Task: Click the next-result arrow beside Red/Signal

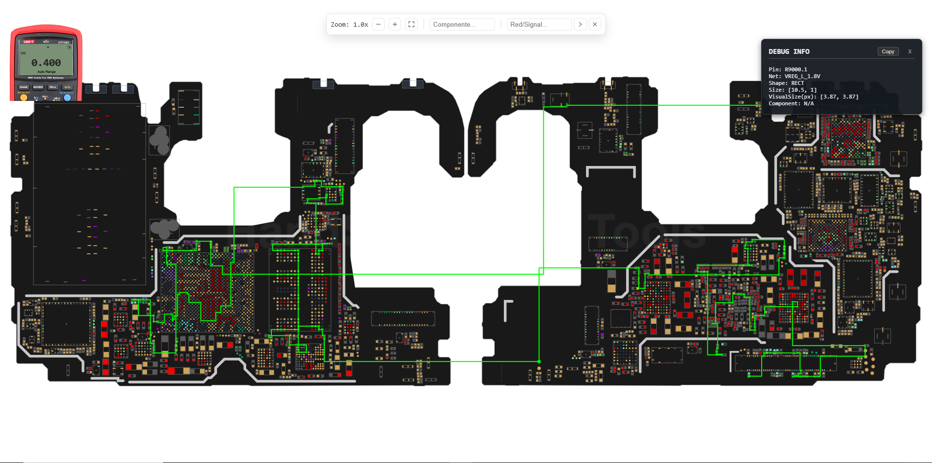Action: pos(580,24)
